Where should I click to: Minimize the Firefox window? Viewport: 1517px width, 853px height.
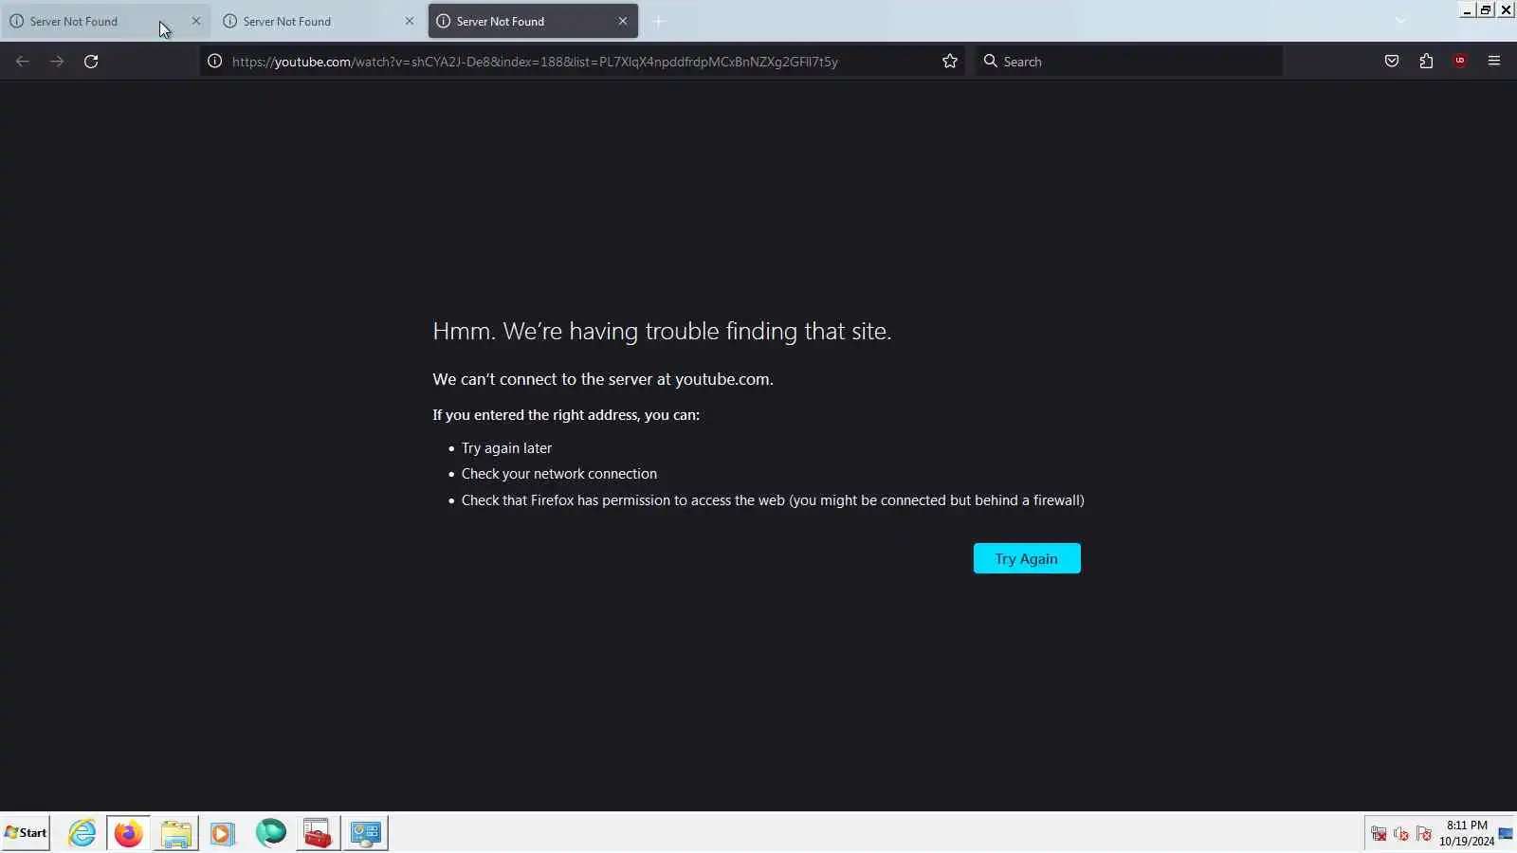point(1467,10)
